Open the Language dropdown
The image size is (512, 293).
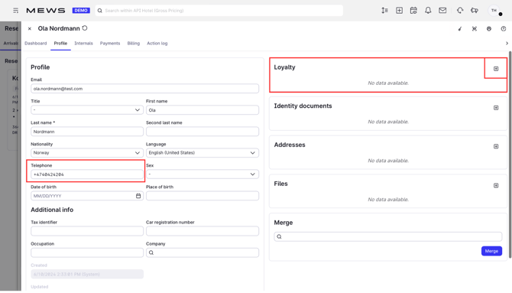click(203, 153)
